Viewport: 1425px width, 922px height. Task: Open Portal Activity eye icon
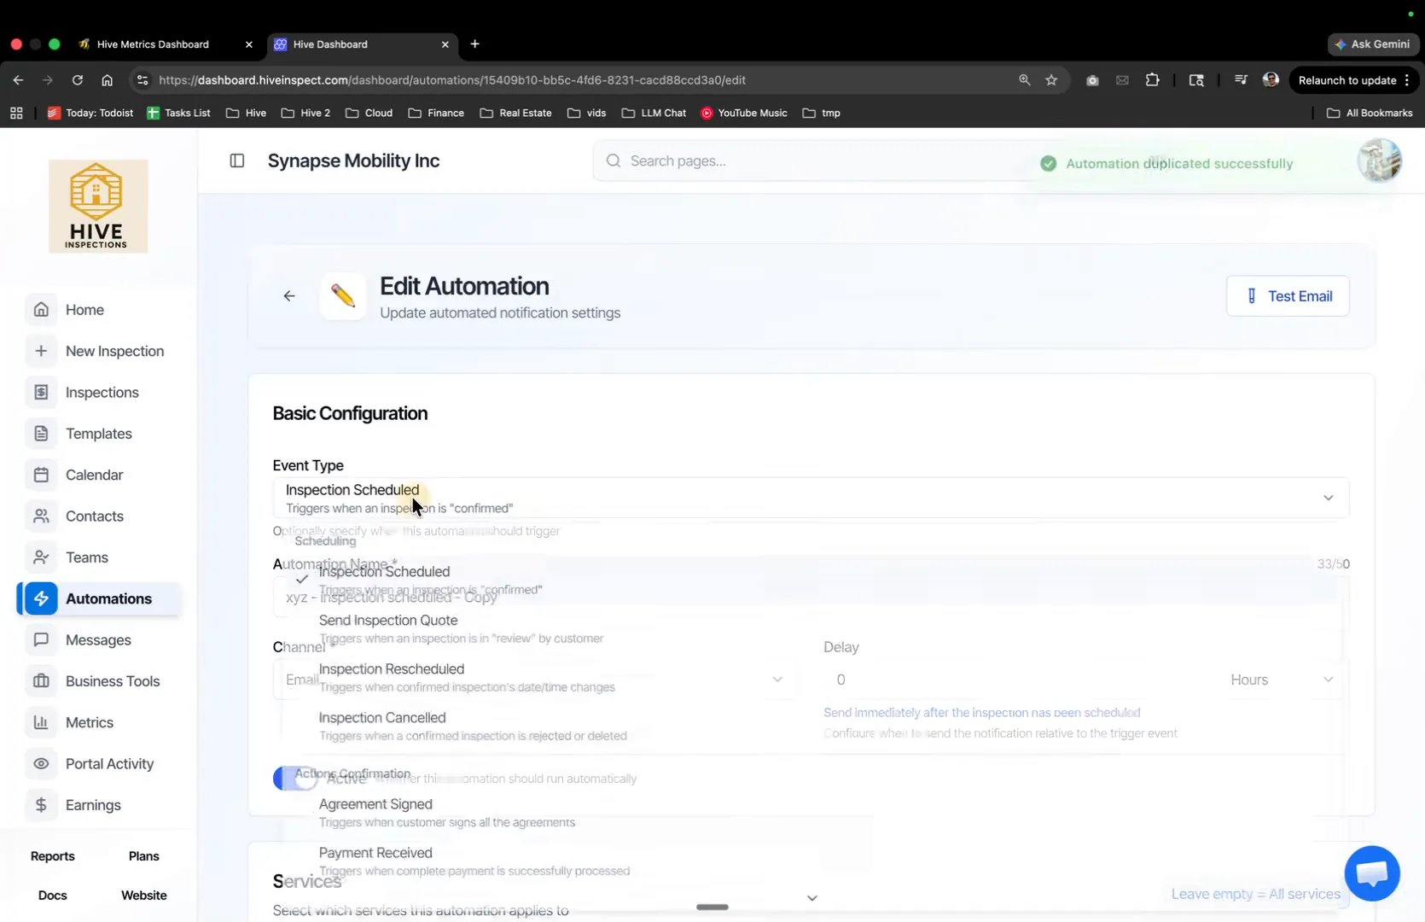(41, 764)
